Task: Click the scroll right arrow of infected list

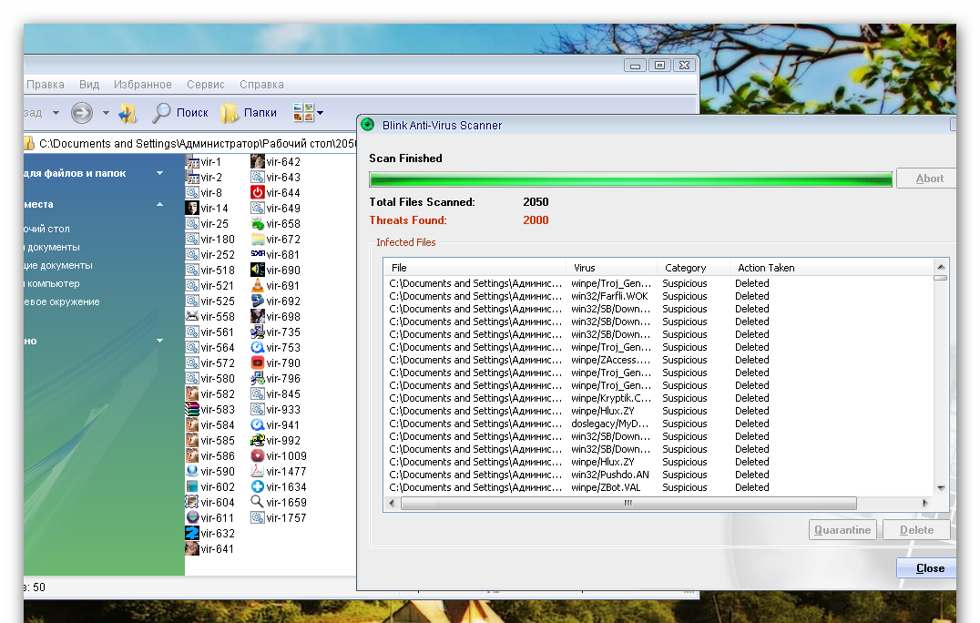Action: click(x=925, y=503)
